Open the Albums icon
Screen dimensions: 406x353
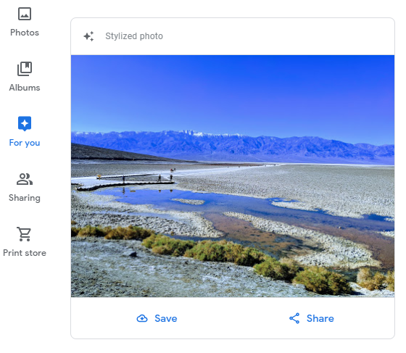pos(25,69)
